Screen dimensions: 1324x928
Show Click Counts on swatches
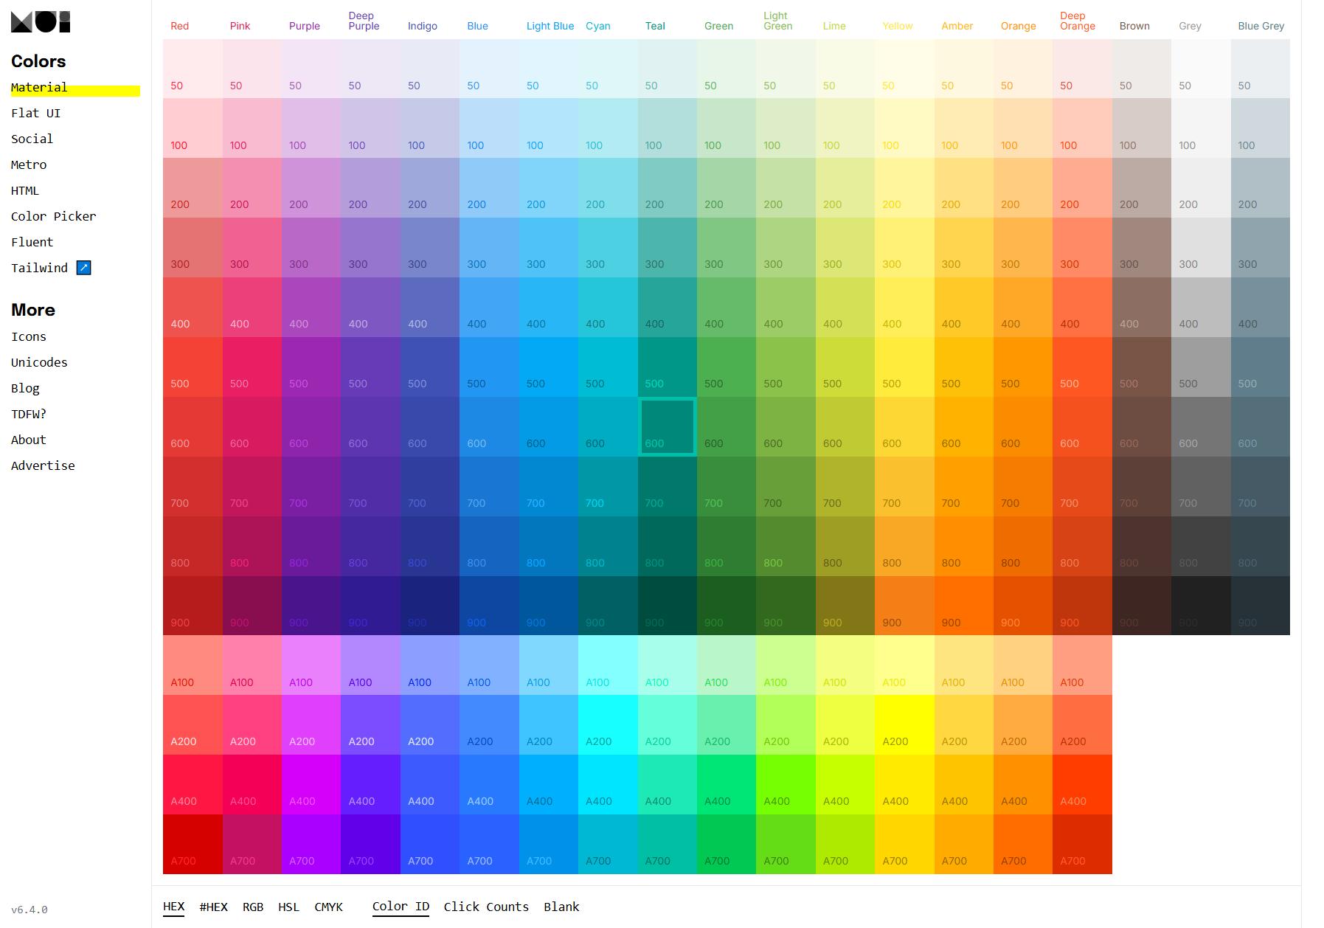486,907
